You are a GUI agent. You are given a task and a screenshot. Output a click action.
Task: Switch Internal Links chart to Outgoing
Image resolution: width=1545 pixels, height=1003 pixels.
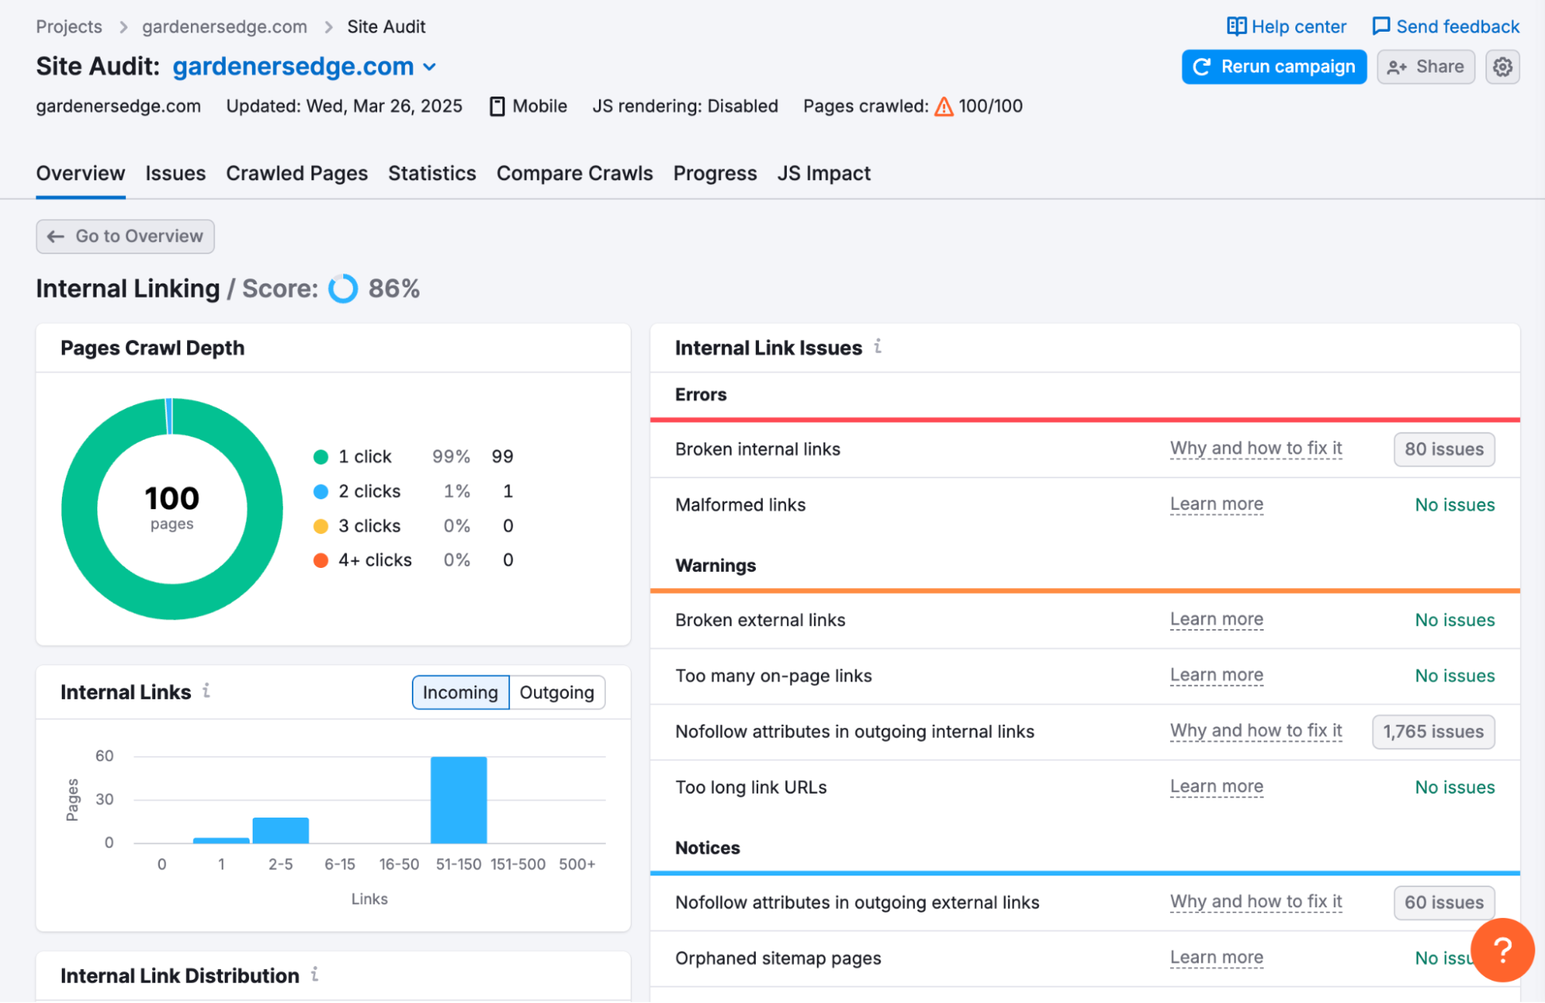pos(556,692)
